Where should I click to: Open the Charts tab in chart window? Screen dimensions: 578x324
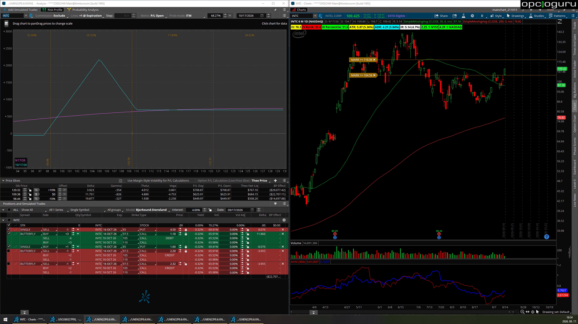coord(299,10)
